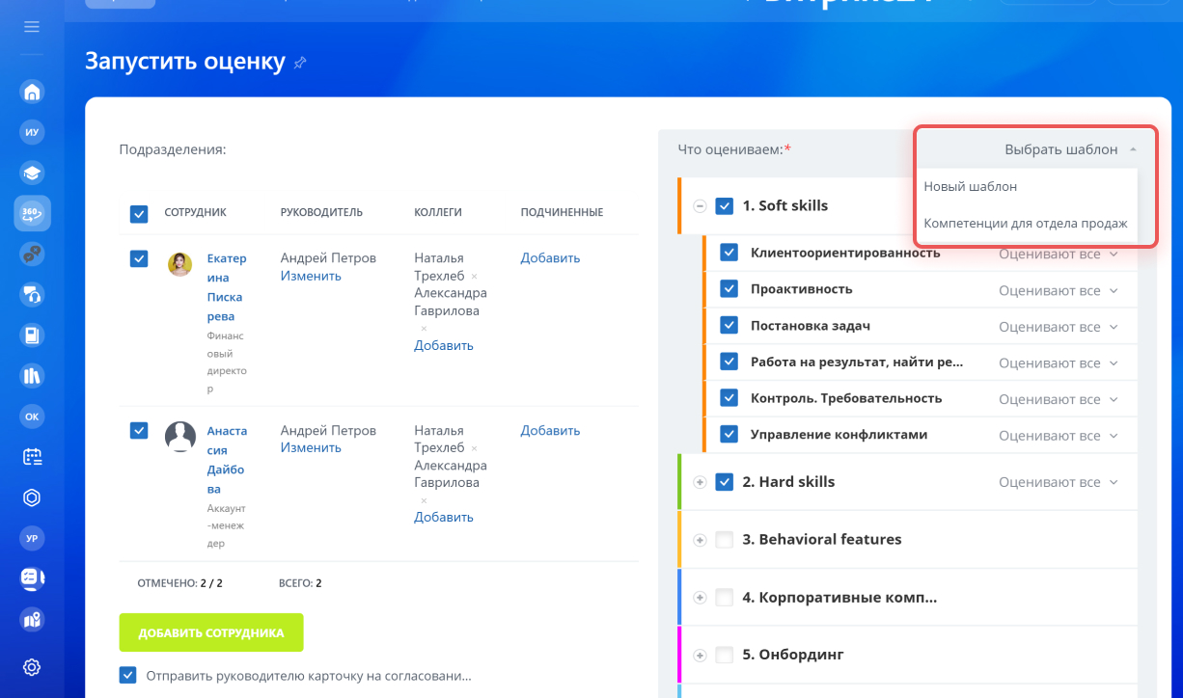Image resolution: width=1183 pixels, height=698 pixels.
Task: Click the Добавить сотрудника button
Action: (211, 632)
